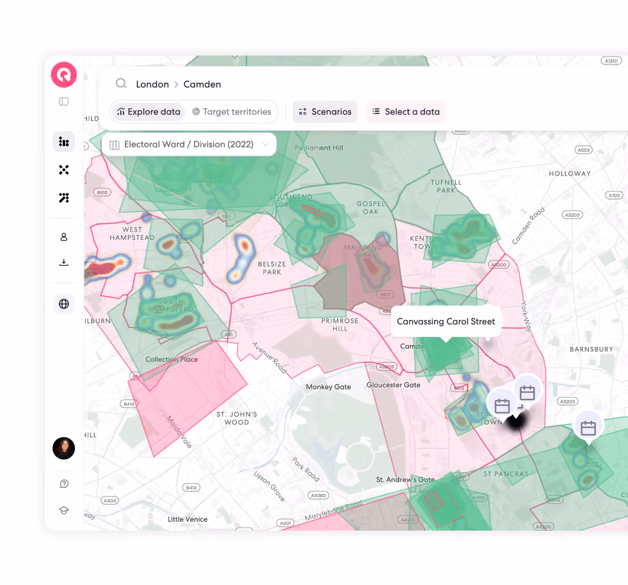Open the Scenarios menu
628x585 pixels.
click(x=325, y=112)
